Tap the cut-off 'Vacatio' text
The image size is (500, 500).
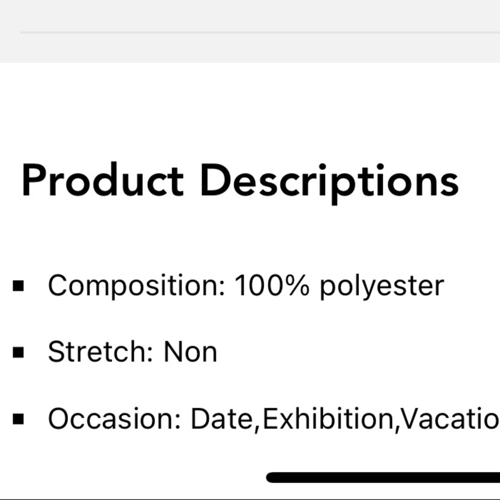tap(450, 418)
